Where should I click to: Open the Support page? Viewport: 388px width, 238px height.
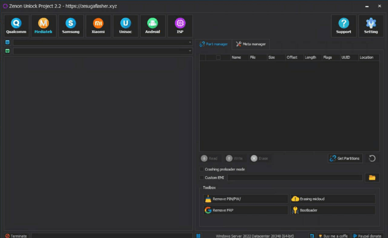click(344, 26)
